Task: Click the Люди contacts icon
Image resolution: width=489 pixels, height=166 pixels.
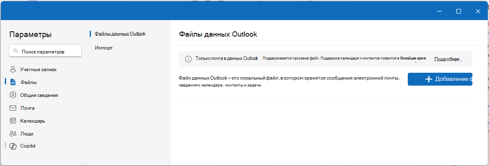Action: point(13,133)
